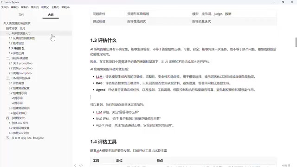Screen dimensions: 297x167
Task: Open the 主题(T) menu
Action: tap(55, 7)
